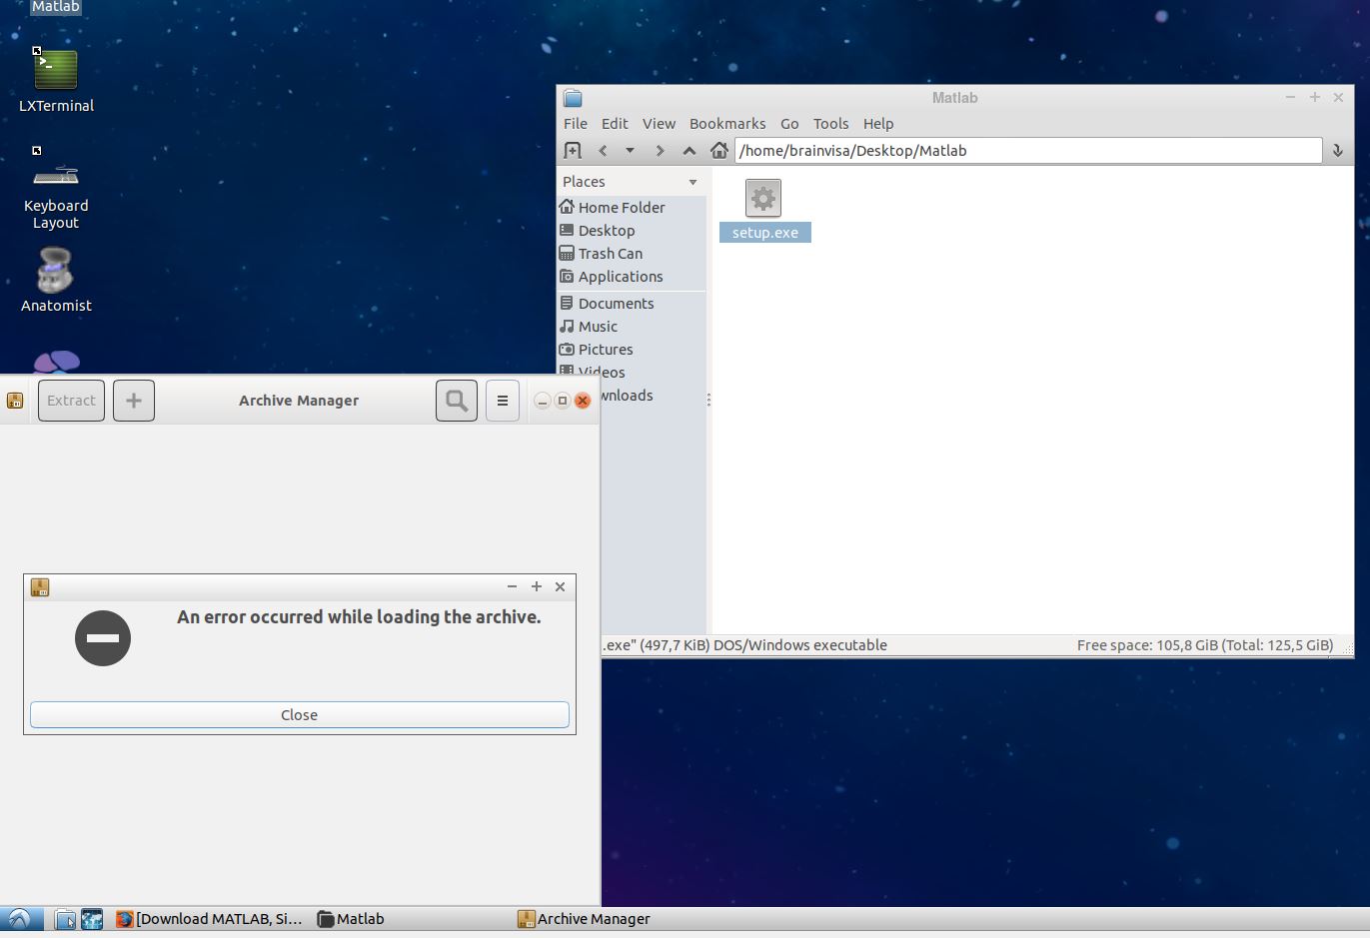Open the View menu
The width and height of the screenshot is (1370, 938).
pos(659,124)
